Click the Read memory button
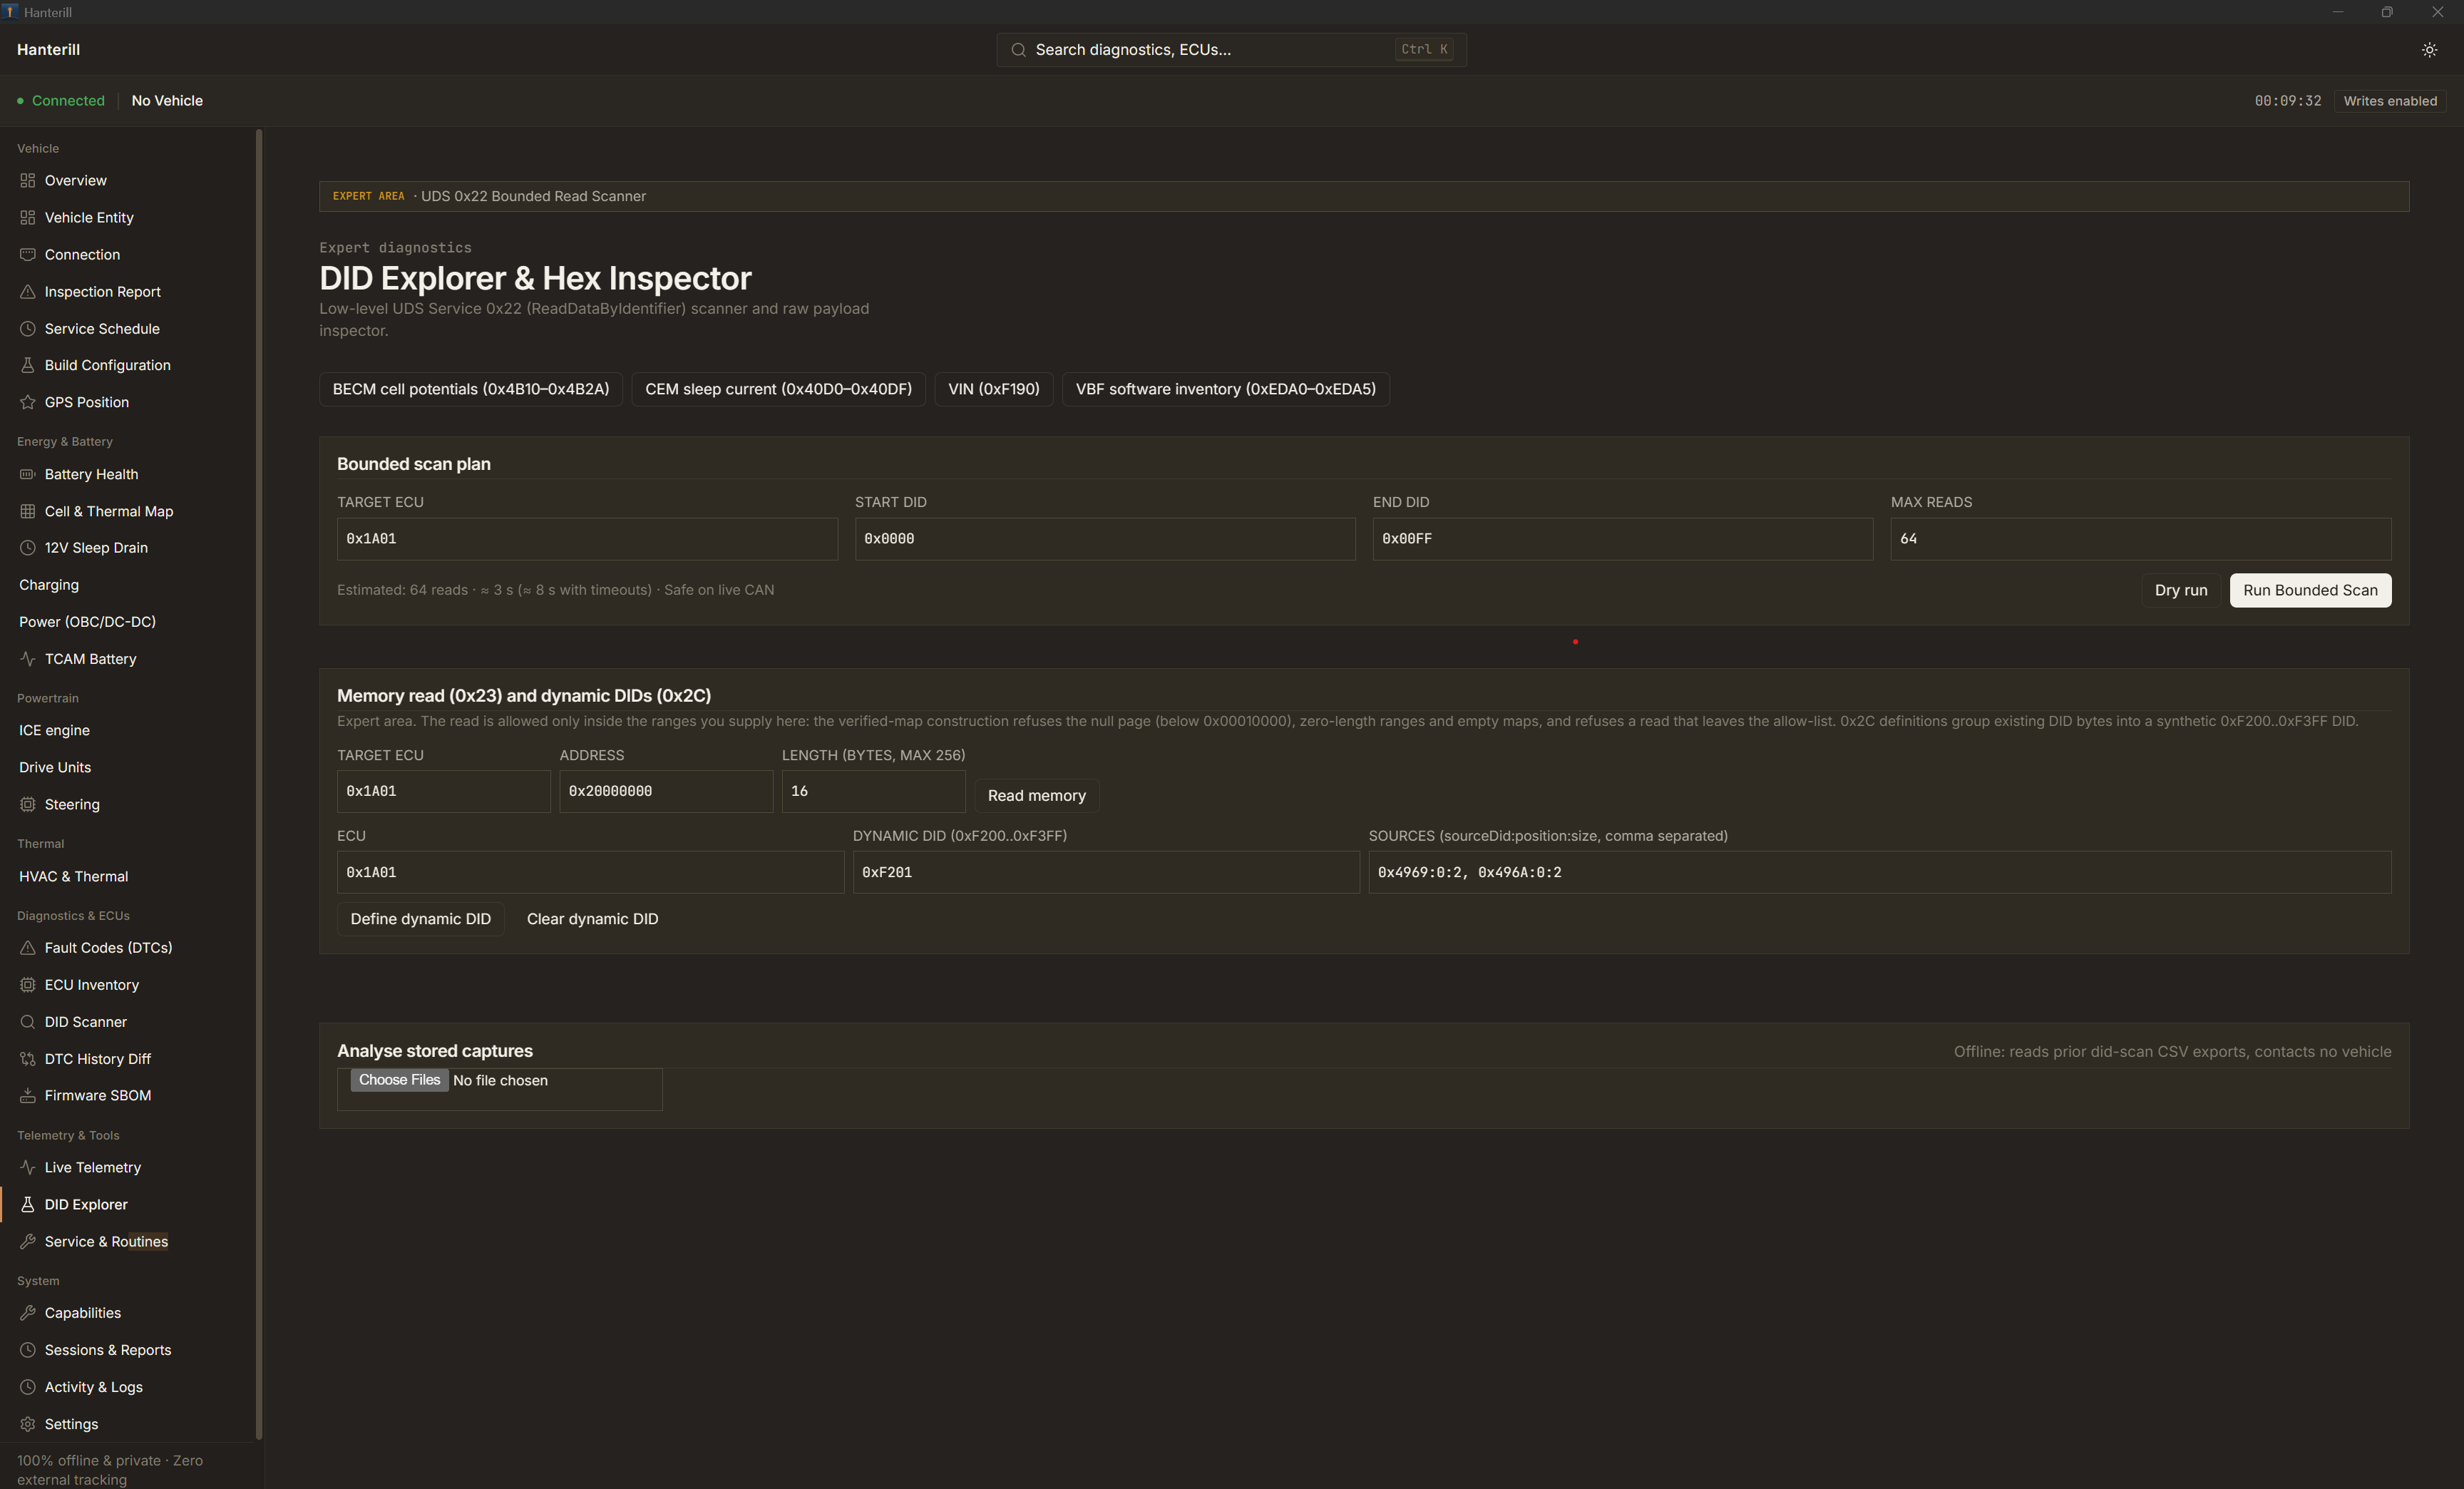Viewport: 2464px width, 1489px height. tap(1036, 796)
